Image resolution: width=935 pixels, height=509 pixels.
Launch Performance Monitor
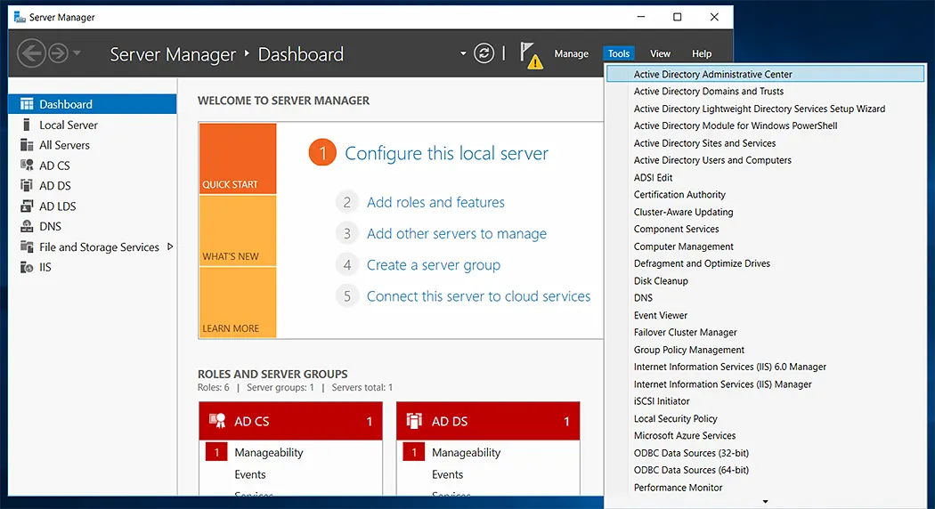[x=765, y=488]
